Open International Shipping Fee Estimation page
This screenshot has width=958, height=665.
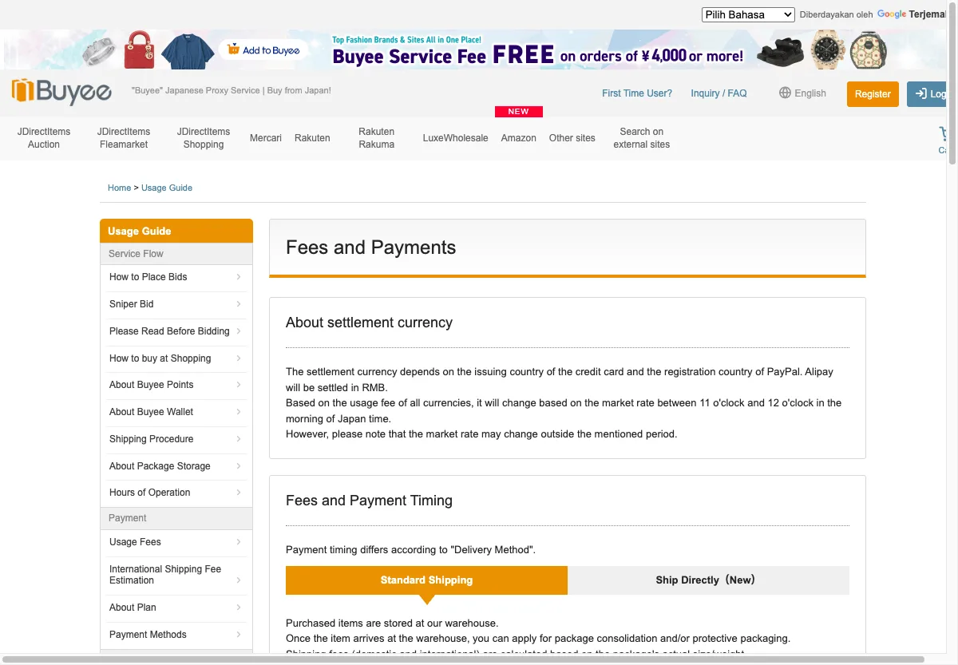176,575
